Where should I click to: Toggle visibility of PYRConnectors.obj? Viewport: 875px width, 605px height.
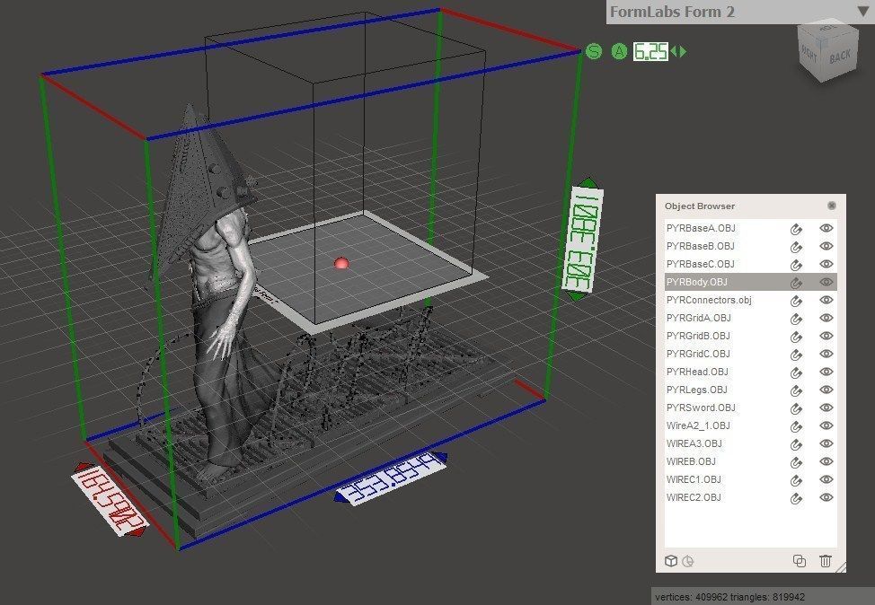coord(826,300)
